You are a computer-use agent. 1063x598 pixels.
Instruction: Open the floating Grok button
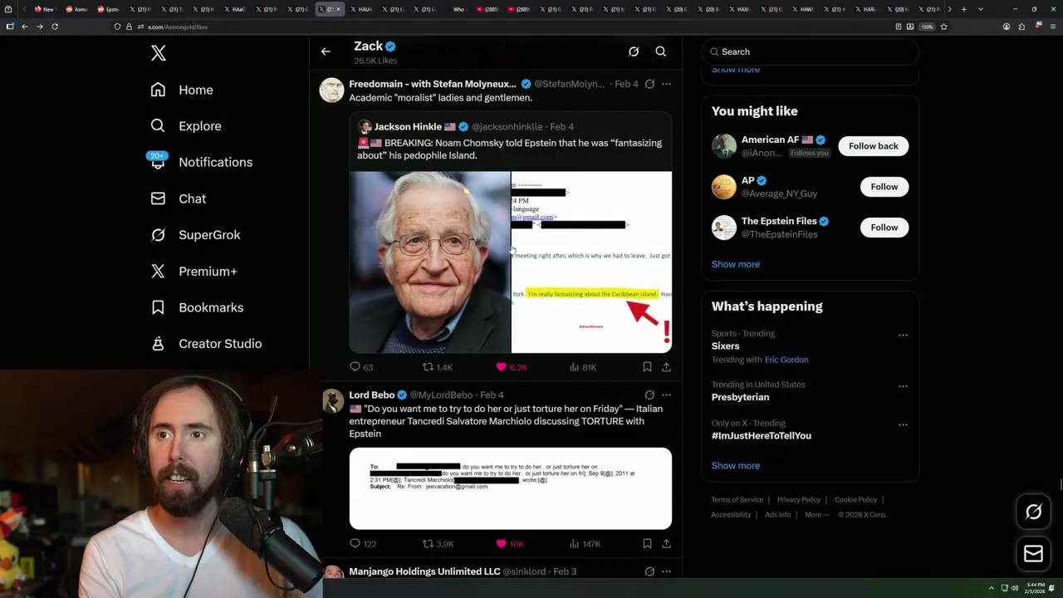tap(1033, 512)
